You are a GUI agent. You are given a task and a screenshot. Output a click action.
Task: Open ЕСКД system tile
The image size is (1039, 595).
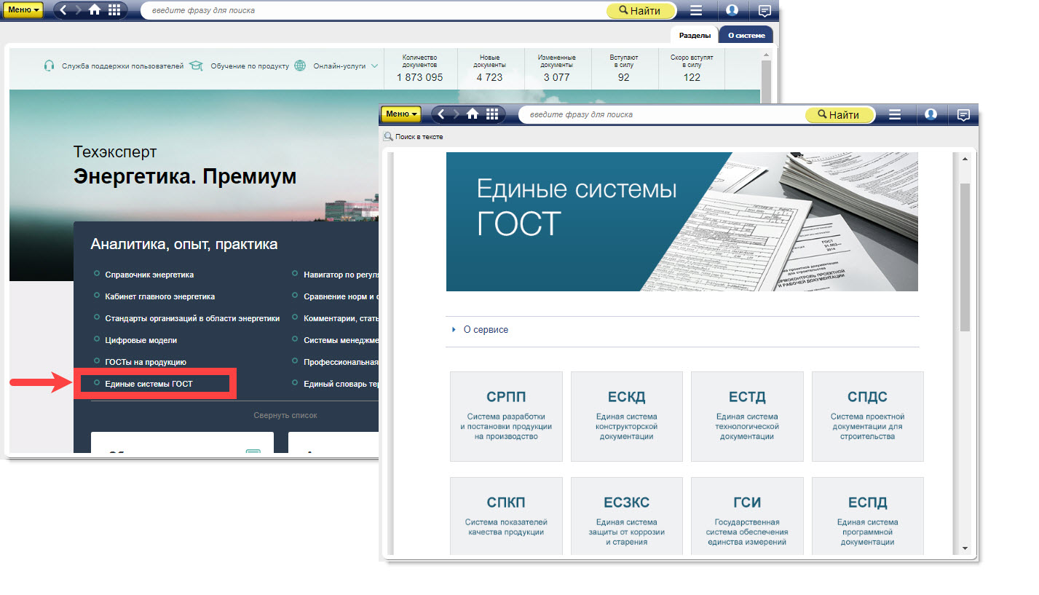[x=626, y=416]
